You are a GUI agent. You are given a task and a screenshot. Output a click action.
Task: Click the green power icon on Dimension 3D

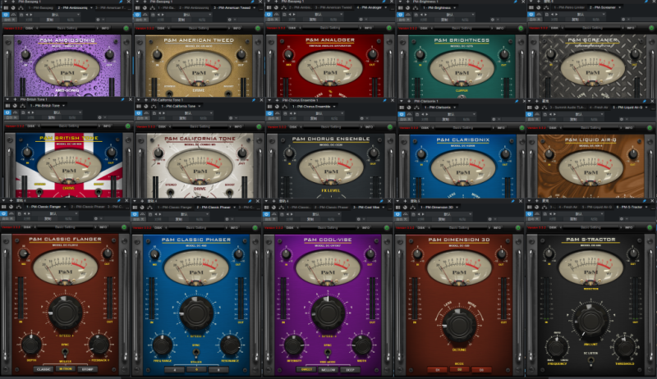[x=520, y=227]
